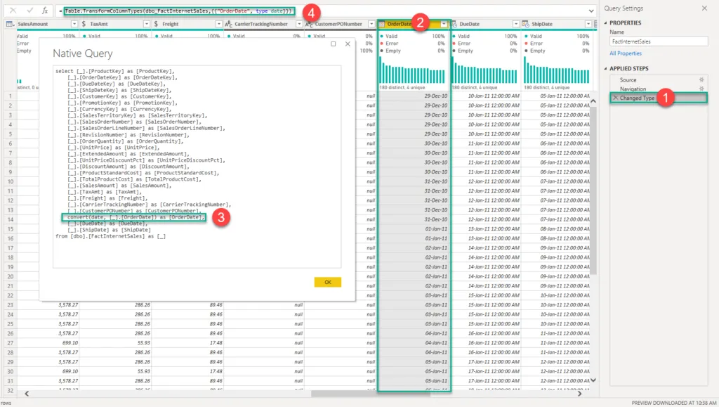This screenshot has width=719, height=407.
Task: Select the Source applied step
Action: [x=628, y=80]
